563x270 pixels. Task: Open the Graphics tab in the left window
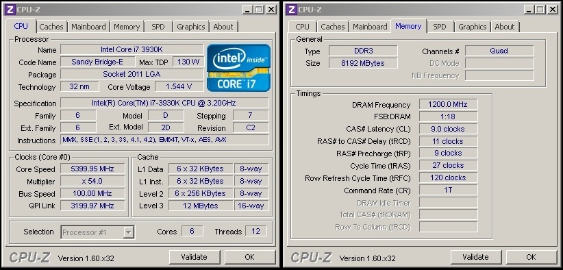(190, 27)
